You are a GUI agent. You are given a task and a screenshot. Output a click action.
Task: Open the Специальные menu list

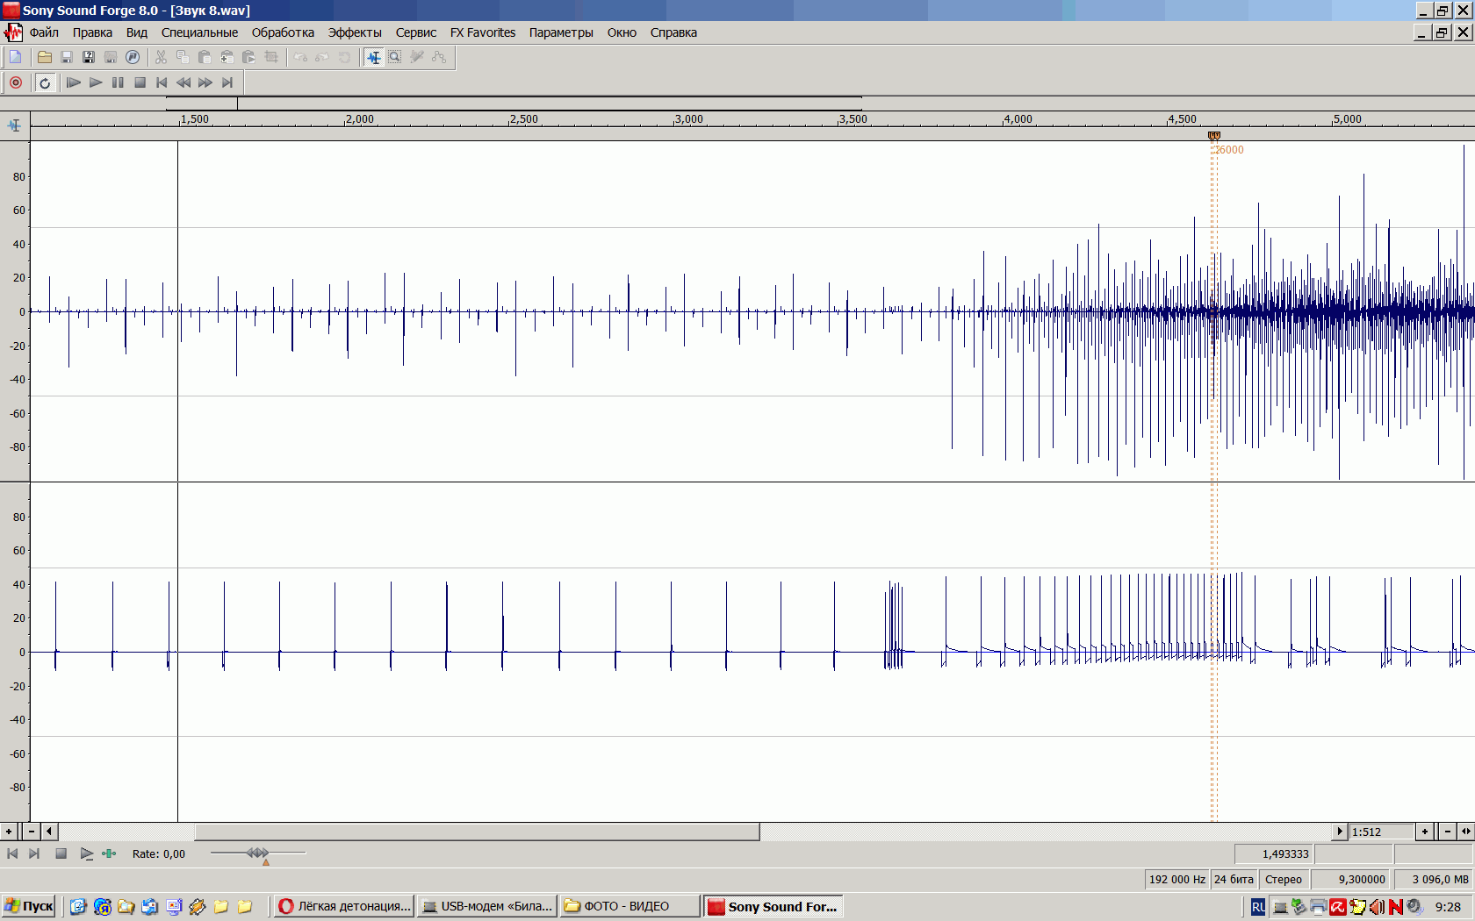[199, 32]
